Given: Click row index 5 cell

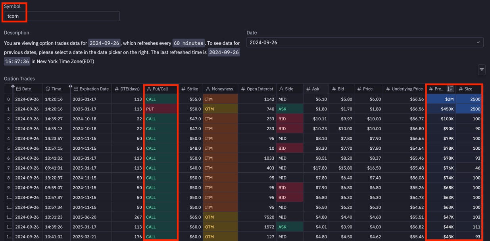Looking at the screenshot, I should tap(8, 148).
